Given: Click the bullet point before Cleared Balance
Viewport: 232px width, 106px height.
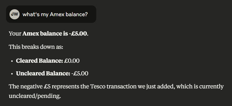Looking at the screenshot, I should 12,61.
